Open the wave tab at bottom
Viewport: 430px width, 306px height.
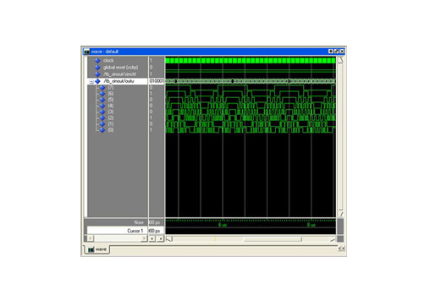97,249
